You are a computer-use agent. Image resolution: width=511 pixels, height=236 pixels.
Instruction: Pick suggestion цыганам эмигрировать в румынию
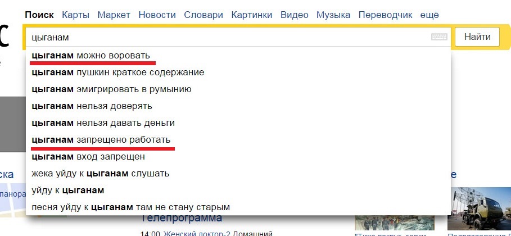point(238,89)
